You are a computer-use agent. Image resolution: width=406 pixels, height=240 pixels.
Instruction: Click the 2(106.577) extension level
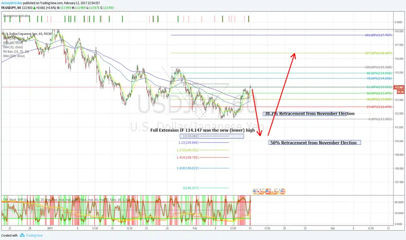coord(191,188)
